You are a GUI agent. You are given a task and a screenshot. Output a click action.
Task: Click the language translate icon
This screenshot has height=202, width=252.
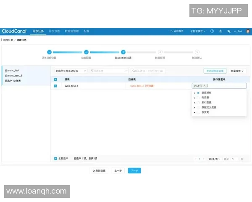[229, 31]
